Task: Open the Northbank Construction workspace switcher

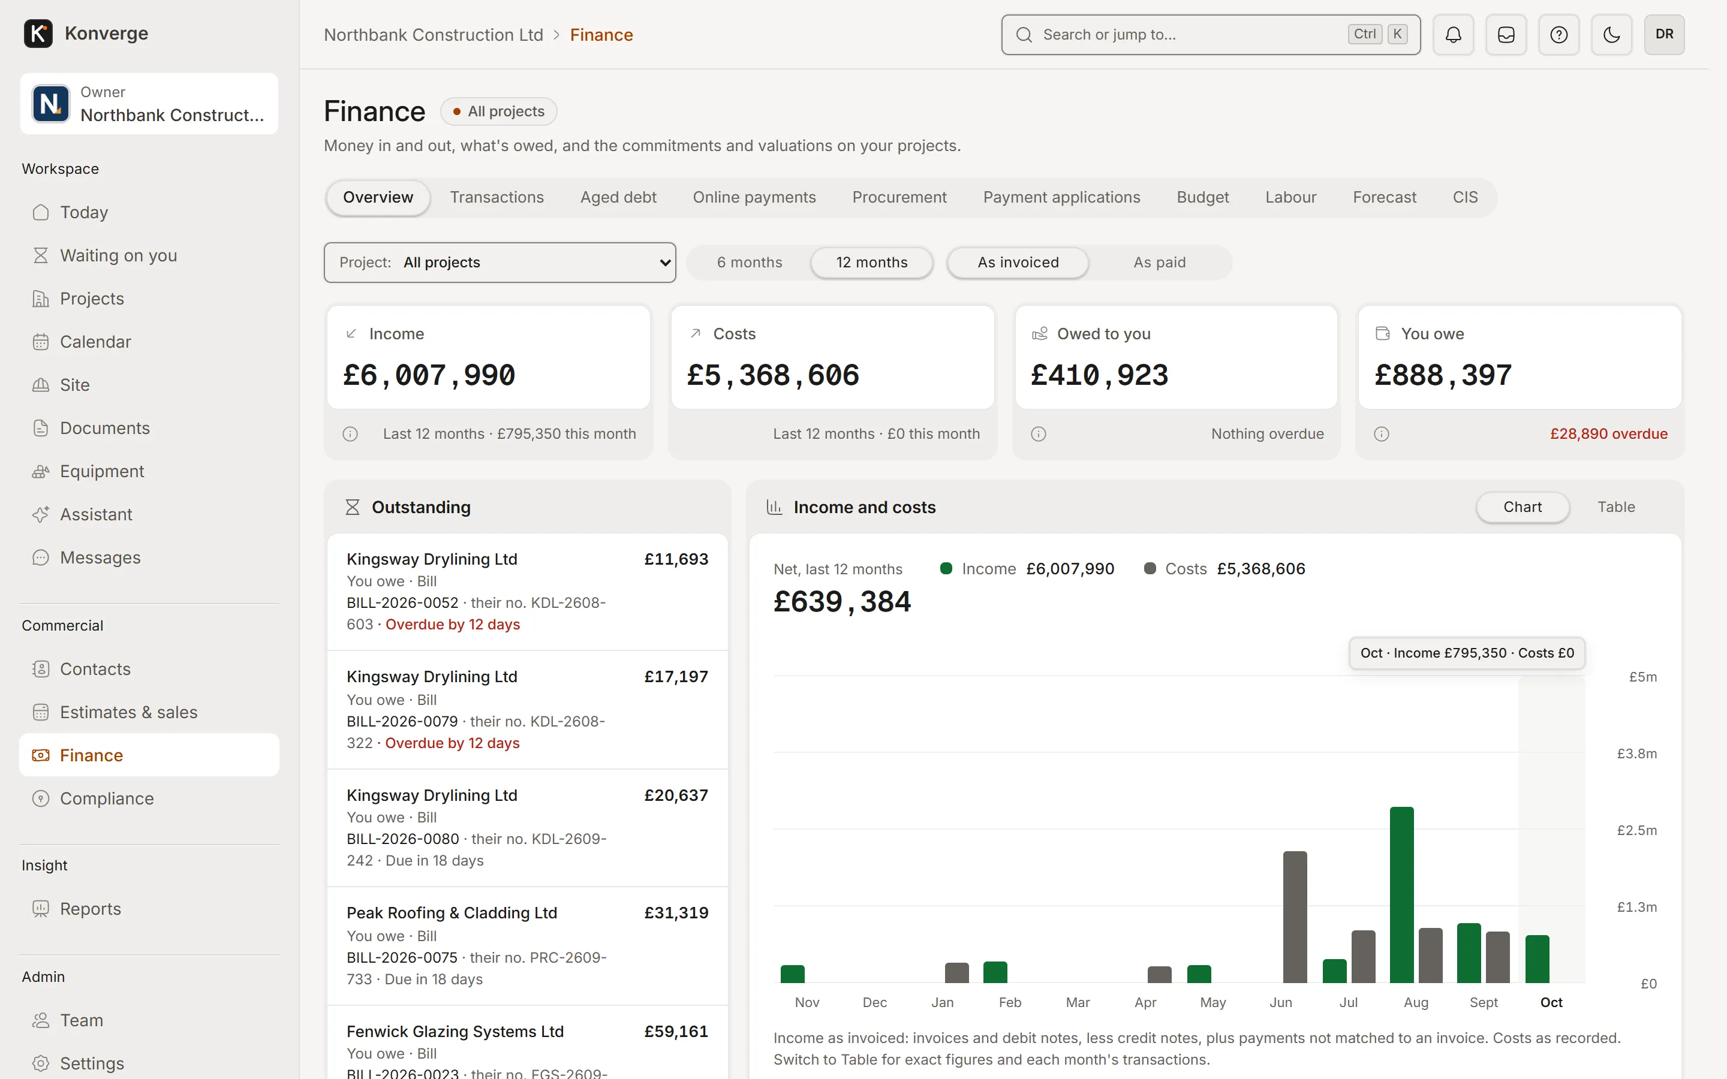Action: click(x=149, y=104)
